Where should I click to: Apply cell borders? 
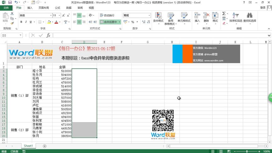(x=40, y=22)
